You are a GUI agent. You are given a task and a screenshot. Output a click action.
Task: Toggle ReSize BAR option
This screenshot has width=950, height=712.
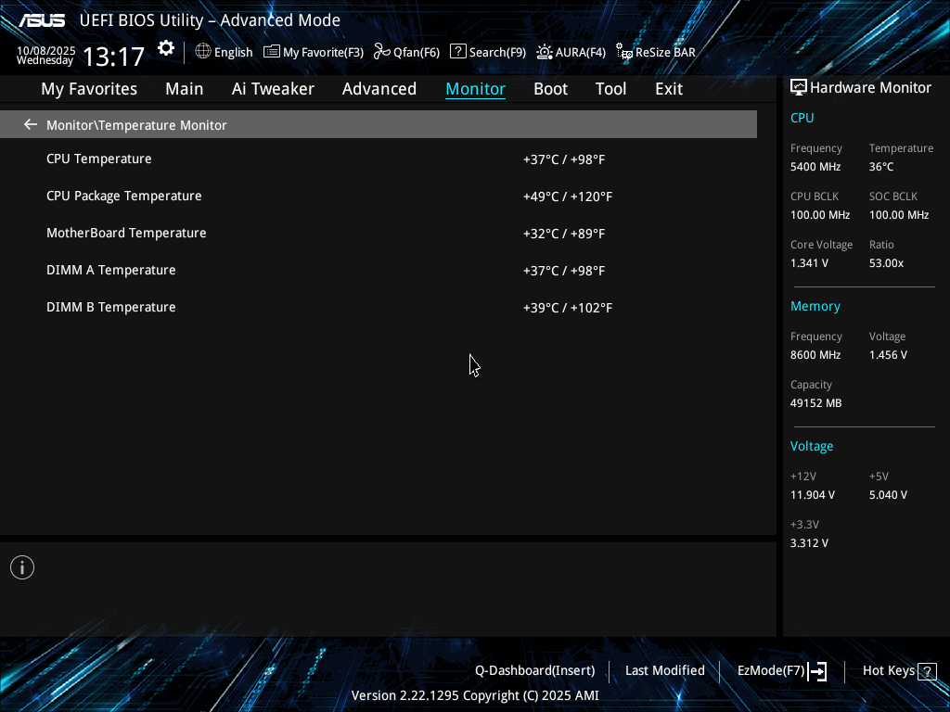tap(655, 52)
